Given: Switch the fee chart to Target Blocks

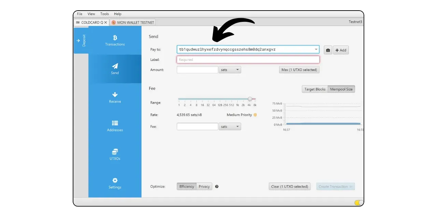Looking at the screenshot, I should [315, 89].
